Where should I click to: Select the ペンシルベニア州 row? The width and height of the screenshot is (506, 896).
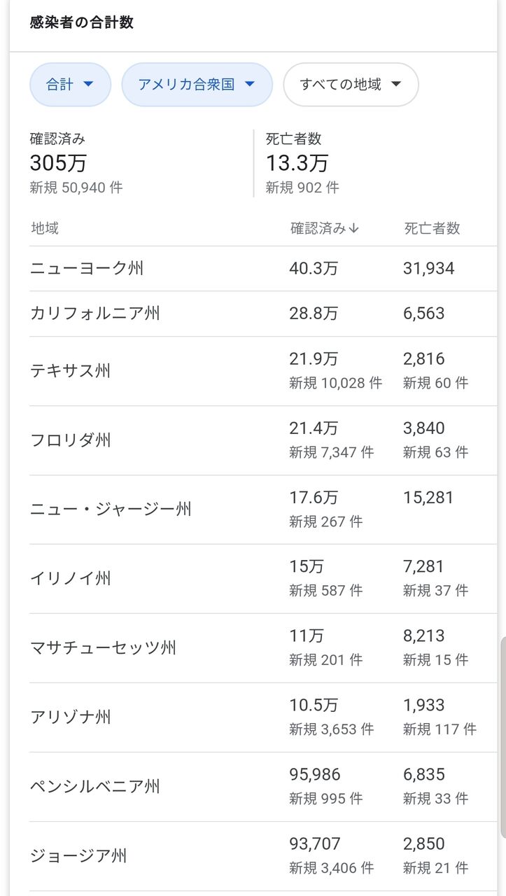tap(263, 787)
